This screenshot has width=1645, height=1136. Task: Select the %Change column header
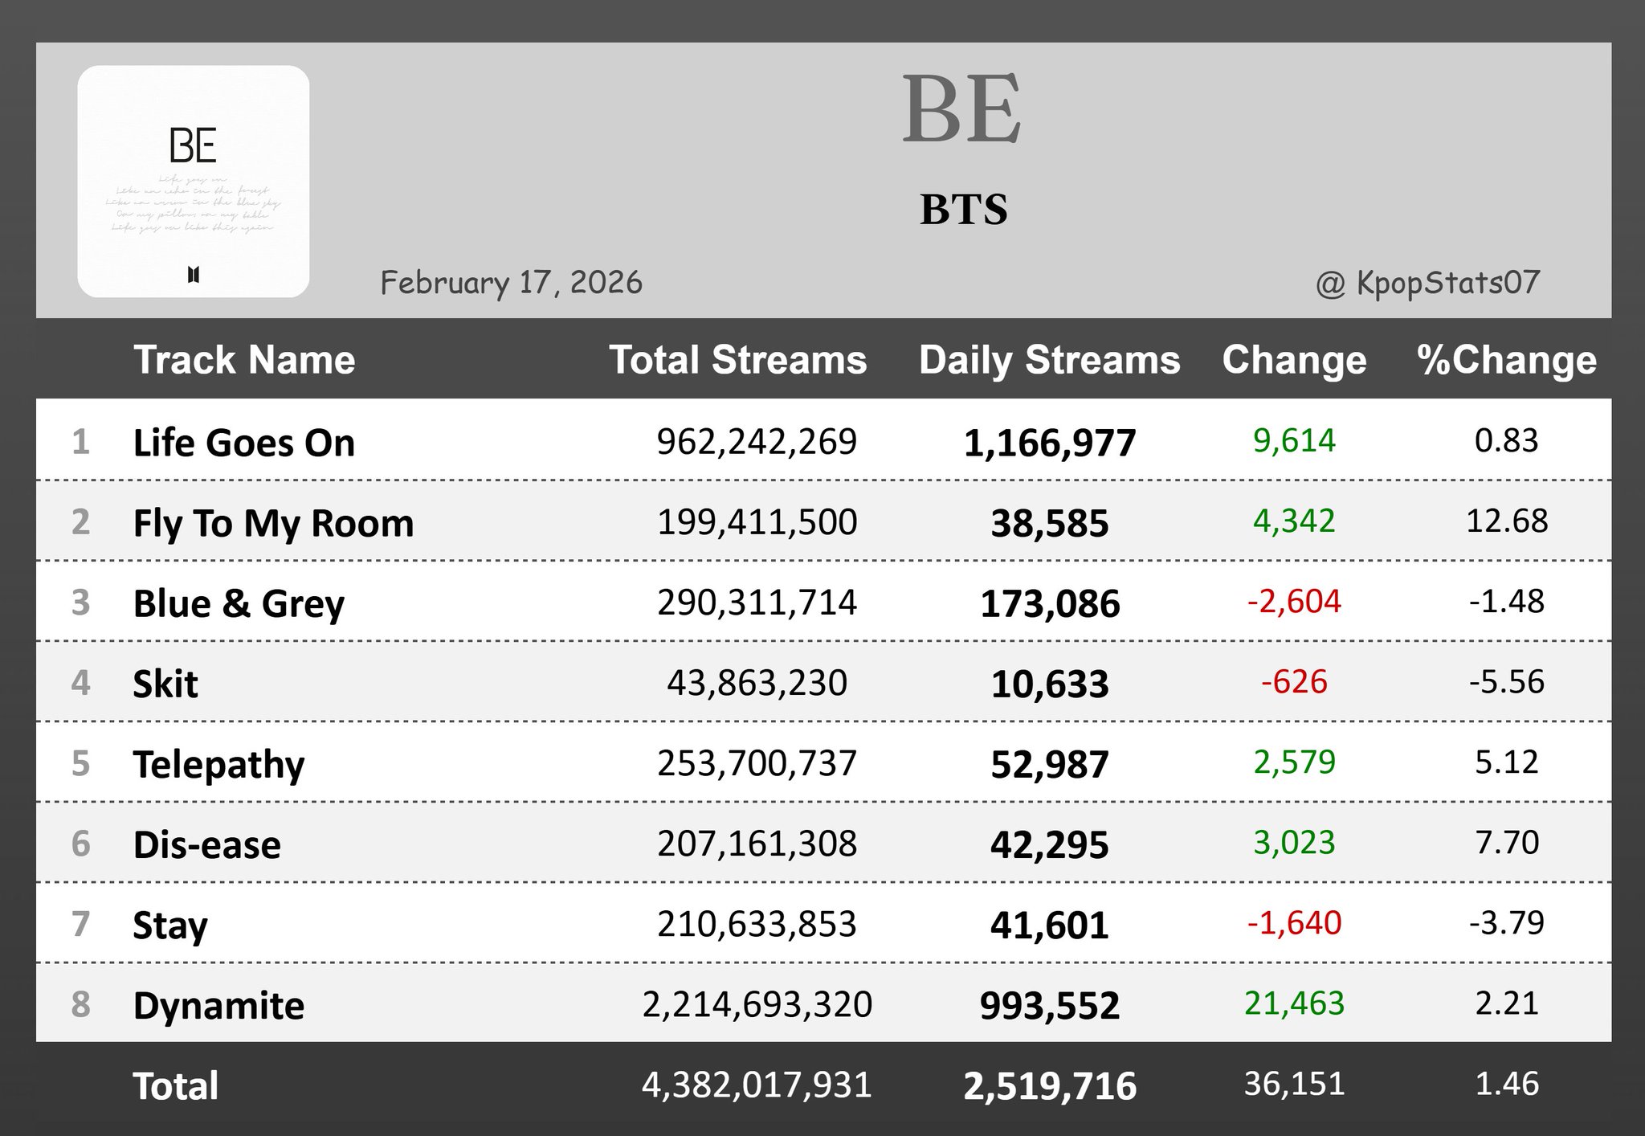[x=1506, y=359]
